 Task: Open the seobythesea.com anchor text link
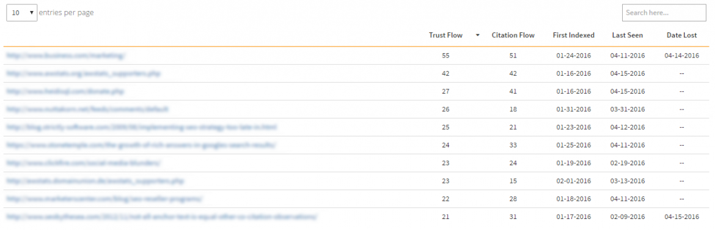(161, 217)
